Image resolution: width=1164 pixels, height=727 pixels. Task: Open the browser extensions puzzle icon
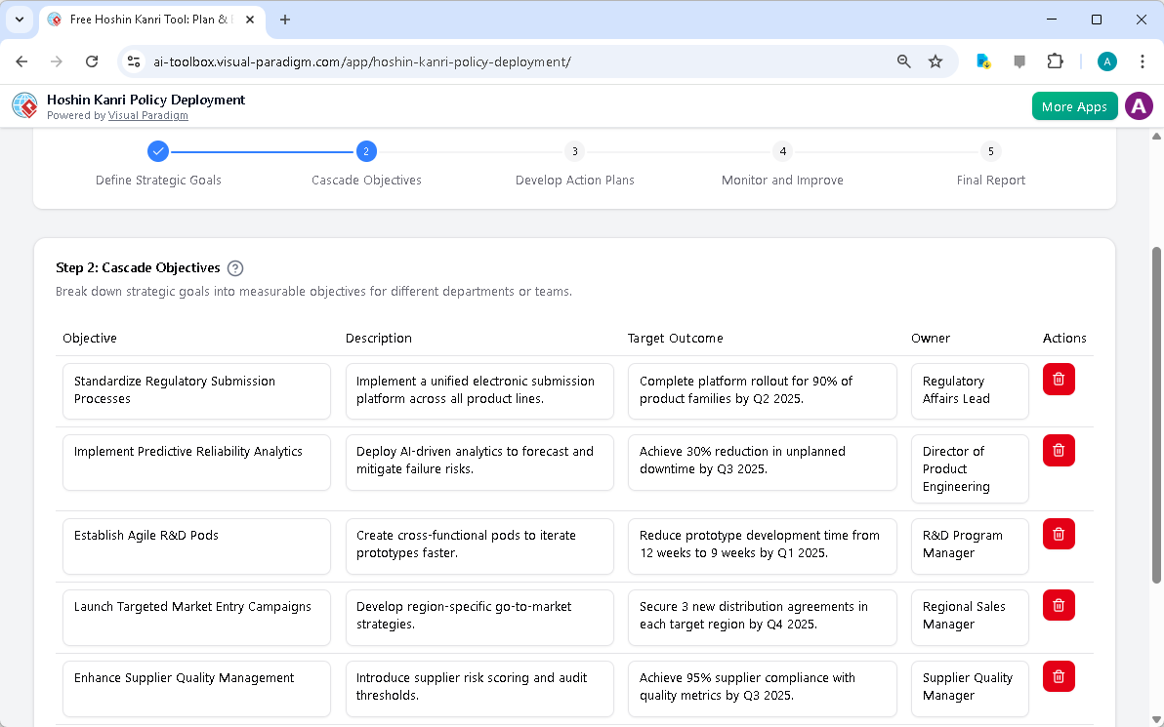point(1056,61)
